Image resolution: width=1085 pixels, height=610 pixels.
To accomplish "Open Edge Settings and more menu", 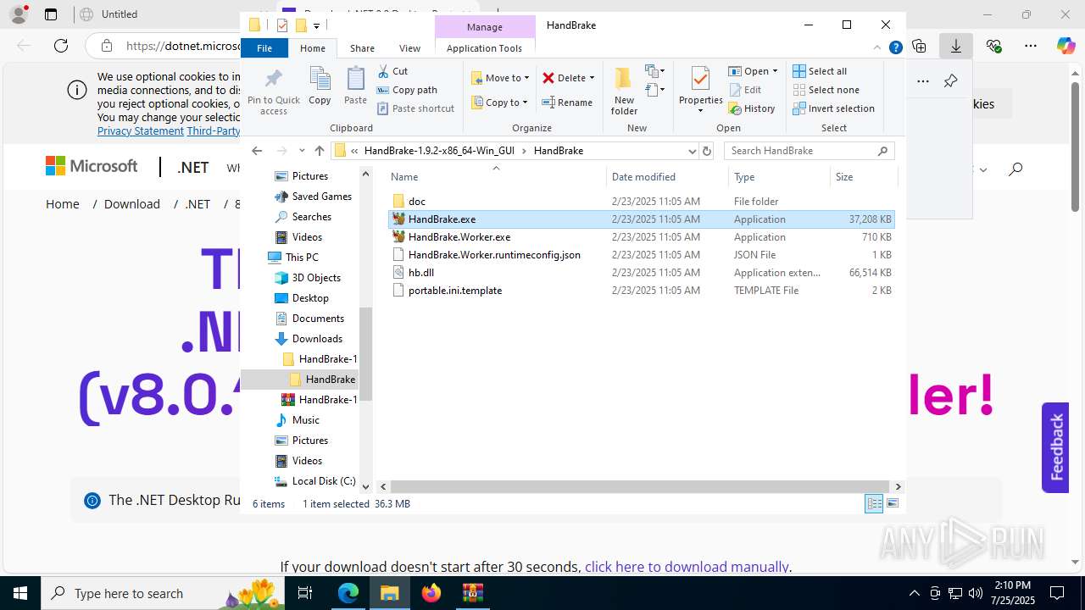I will (1030, 46).
